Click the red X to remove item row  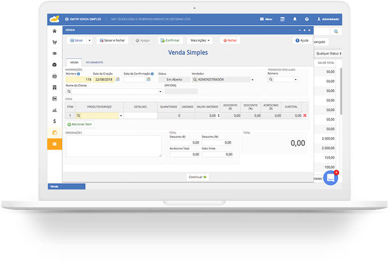coord(304,115)
